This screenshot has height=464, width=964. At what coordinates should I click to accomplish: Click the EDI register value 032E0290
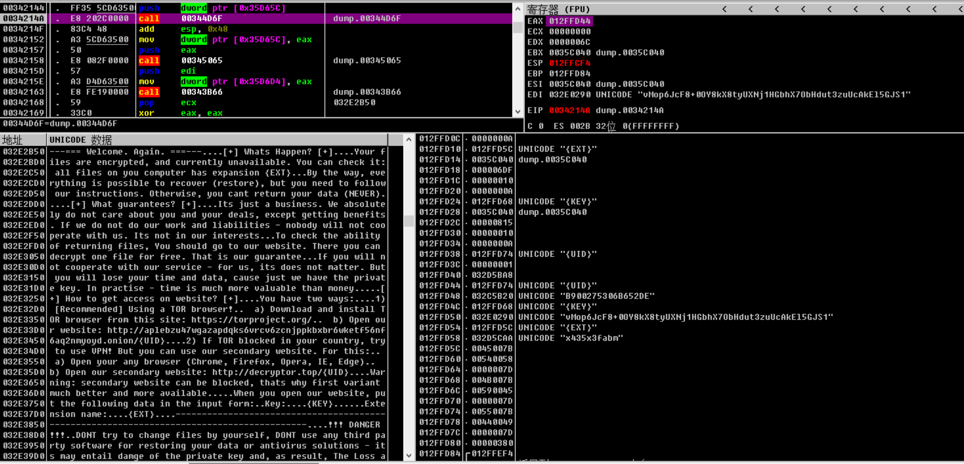(x=569, y=94)
